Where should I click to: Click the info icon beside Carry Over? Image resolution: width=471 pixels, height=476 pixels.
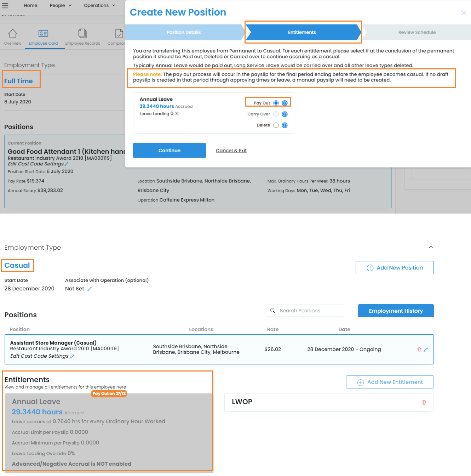coord(285,114)
